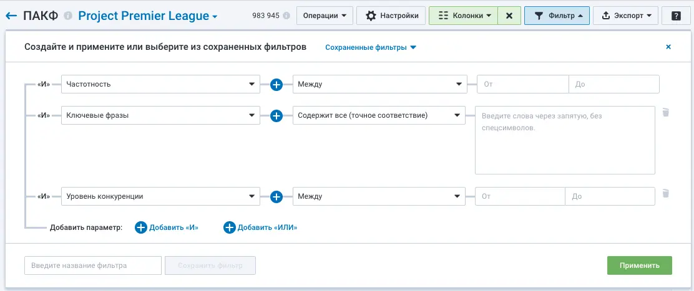Expand the Сохраненные фильтры list
The height and width of the screenshot is (291, 694).
pos(371,47)
